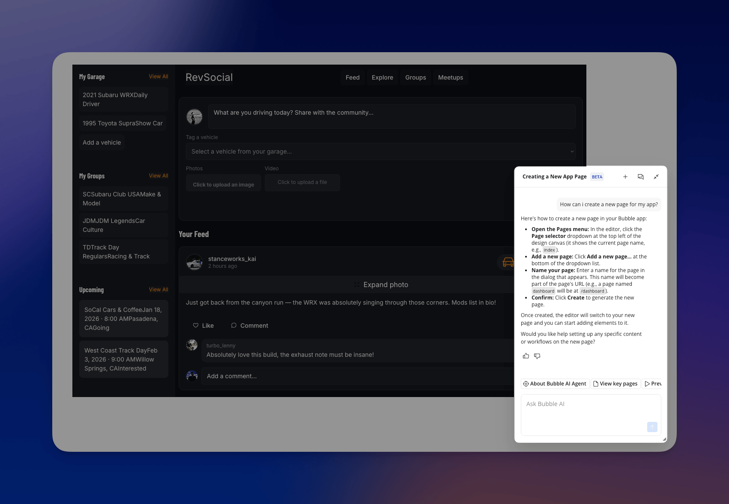Screen dimensions: 729x504
Task: Open the Meetups section
Action: pos(451,77)
